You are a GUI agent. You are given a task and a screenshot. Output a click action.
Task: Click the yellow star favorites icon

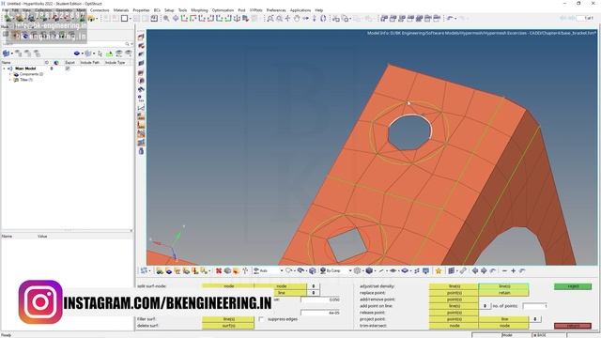click(x=439, y=271)
